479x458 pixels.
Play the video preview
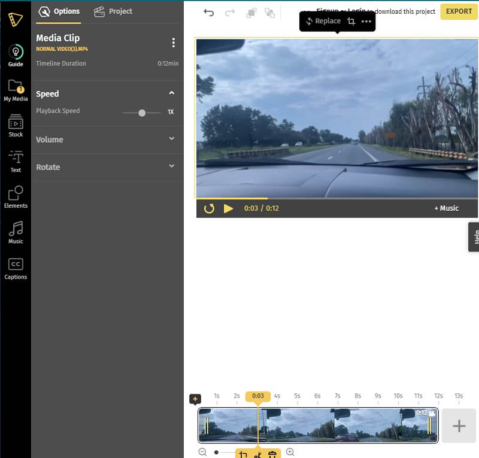click(x=228, y=208)
